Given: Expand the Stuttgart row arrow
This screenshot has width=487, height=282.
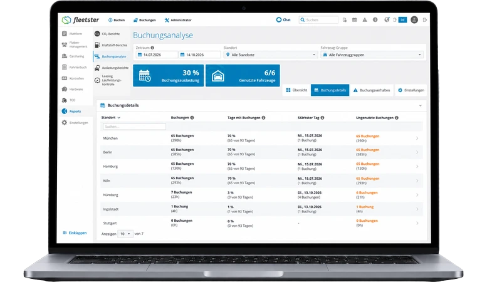Looking at the screenshot, I should click(x=417, y=223).
